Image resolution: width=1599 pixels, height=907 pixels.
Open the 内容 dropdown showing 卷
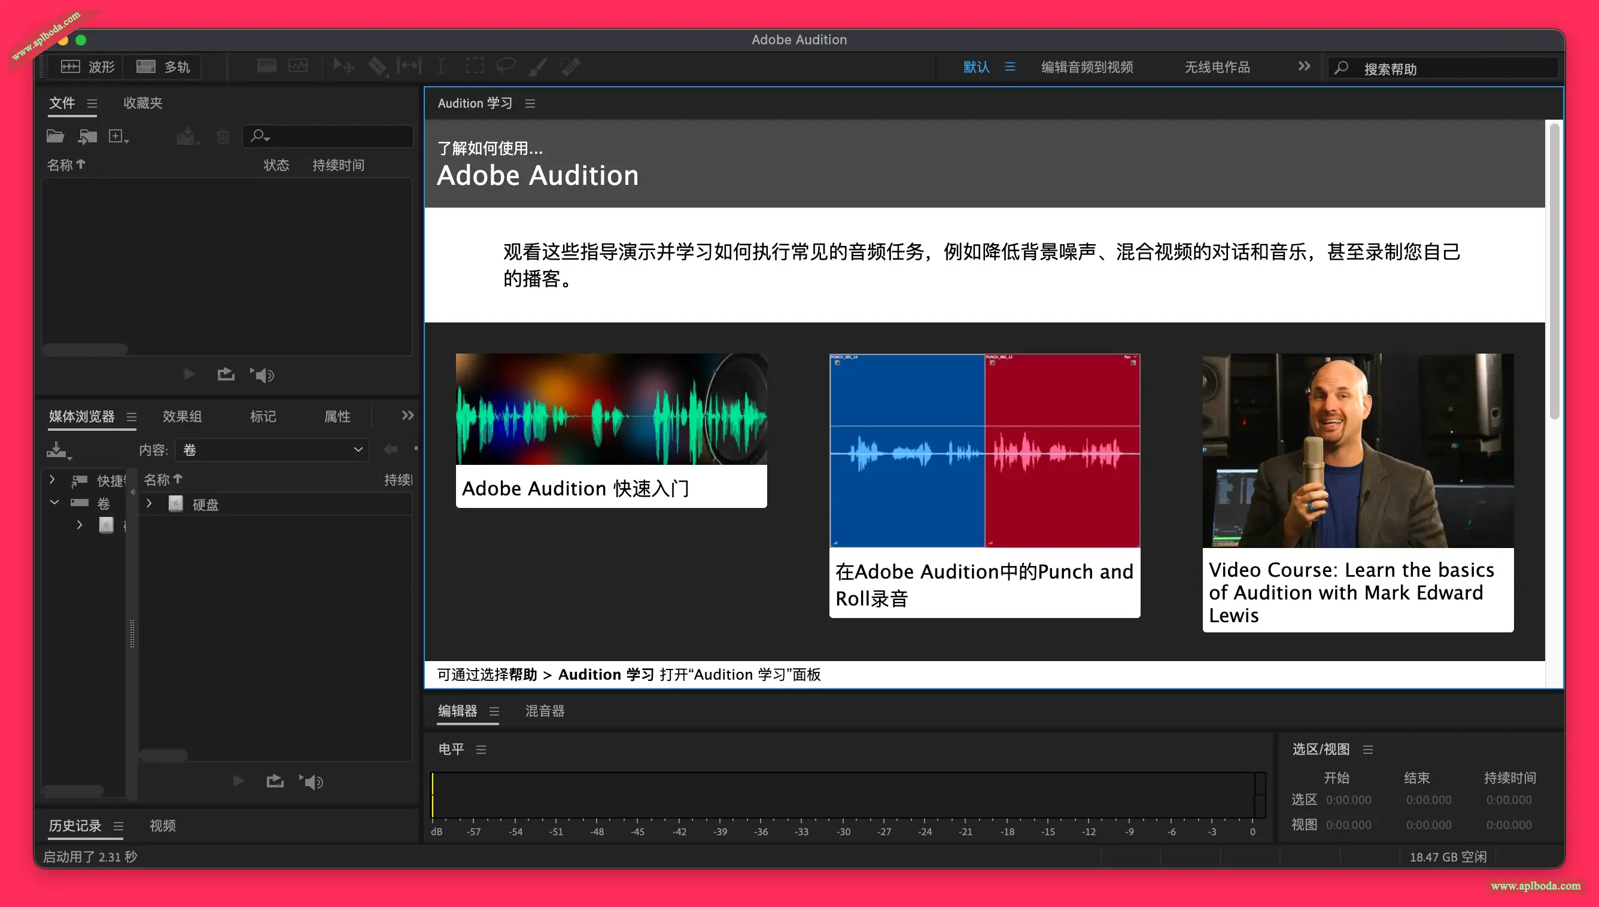272,450
